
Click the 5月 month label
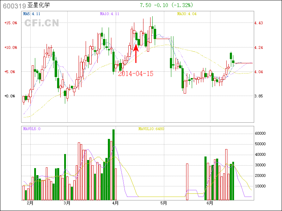tap(164, 203)
